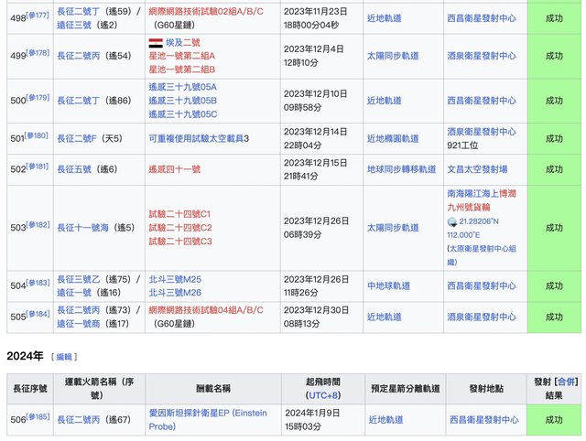
Task: Open the 長征十一號海 rocket link
Action: tap(82, 228)
